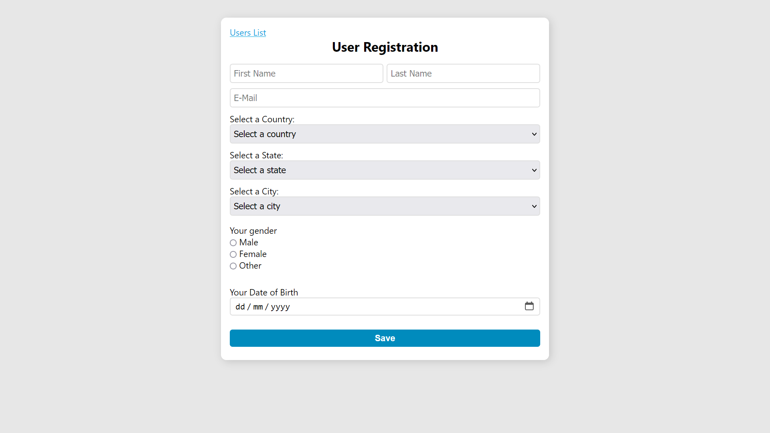This screenshot has height=433, width=770.
Task: Enter a date of birth value
Action: [x=385, y=306]
